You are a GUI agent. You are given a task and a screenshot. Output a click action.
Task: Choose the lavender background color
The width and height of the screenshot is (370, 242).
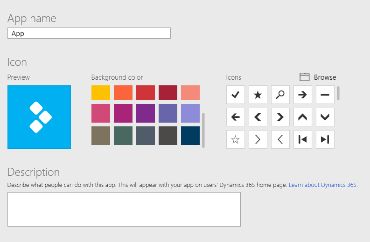pyautogui.click(x=190, y=113)
